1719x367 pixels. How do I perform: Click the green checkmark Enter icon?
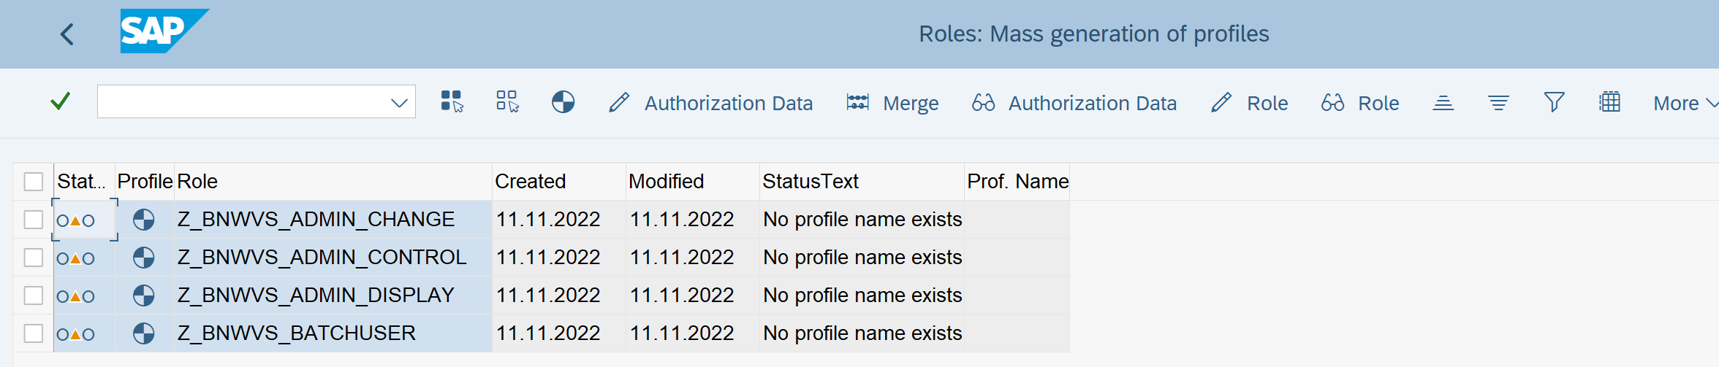pos(61,101)
